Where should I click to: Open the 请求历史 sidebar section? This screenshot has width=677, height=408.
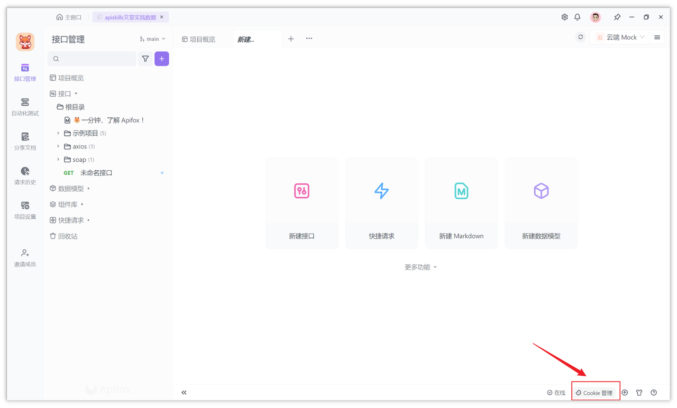(x=25, y=176)
